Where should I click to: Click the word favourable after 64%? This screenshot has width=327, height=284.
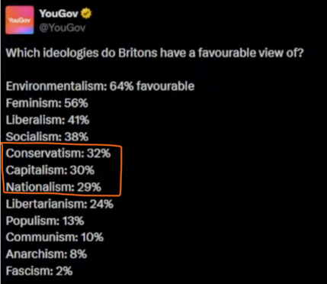[165, 86]
